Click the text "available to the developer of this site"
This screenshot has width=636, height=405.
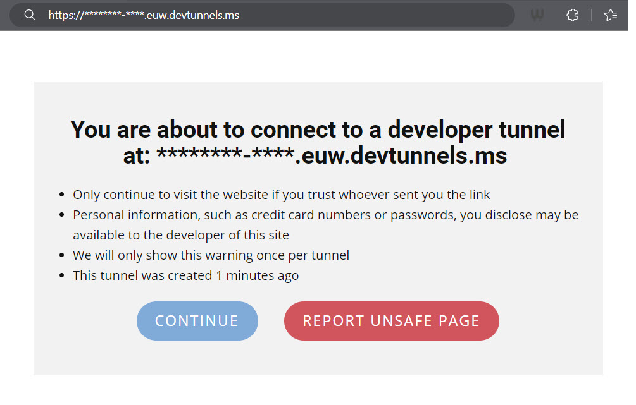tap(181, 235)
